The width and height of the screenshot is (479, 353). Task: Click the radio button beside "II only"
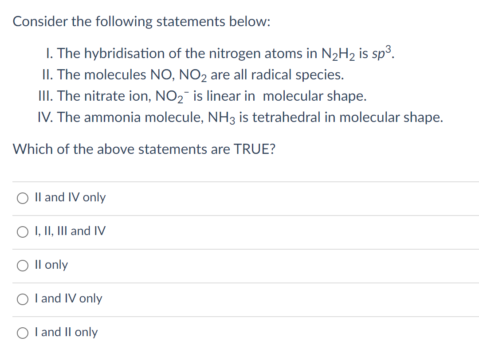(x=23, y=265)
